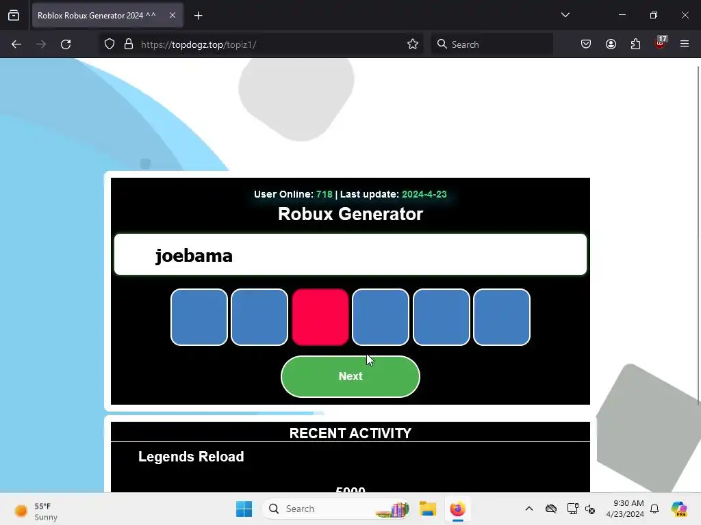Screen dimensions: 701x525
Task: Open the notifications bell icon
Action: click(654, 509)
